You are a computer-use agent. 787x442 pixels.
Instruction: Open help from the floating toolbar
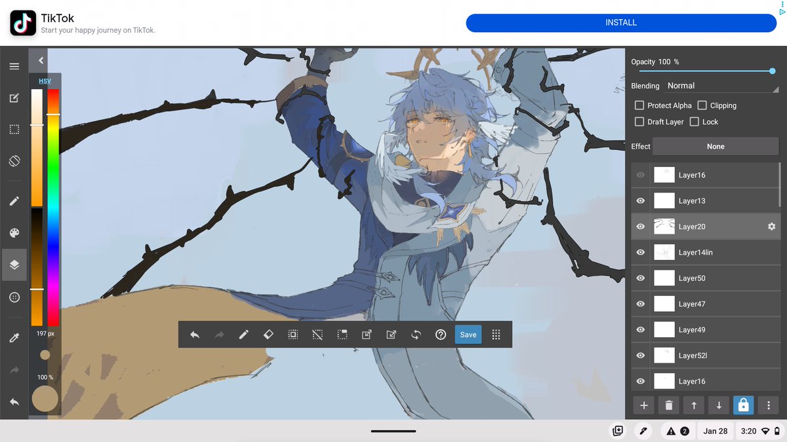tap(441, 335)
